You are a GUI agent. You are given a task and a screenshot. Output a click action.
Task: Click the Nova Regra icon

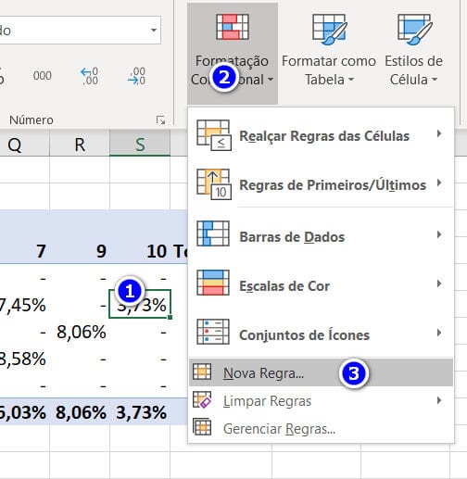click(x=202, y=372)
